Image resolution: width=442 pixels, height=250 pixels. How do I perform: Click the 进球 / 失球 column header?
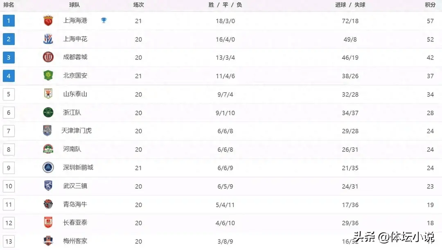[350, 5]
